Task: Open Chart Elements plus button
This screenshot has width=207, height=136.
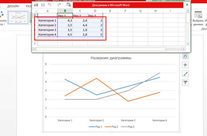Action: (185, 65)
